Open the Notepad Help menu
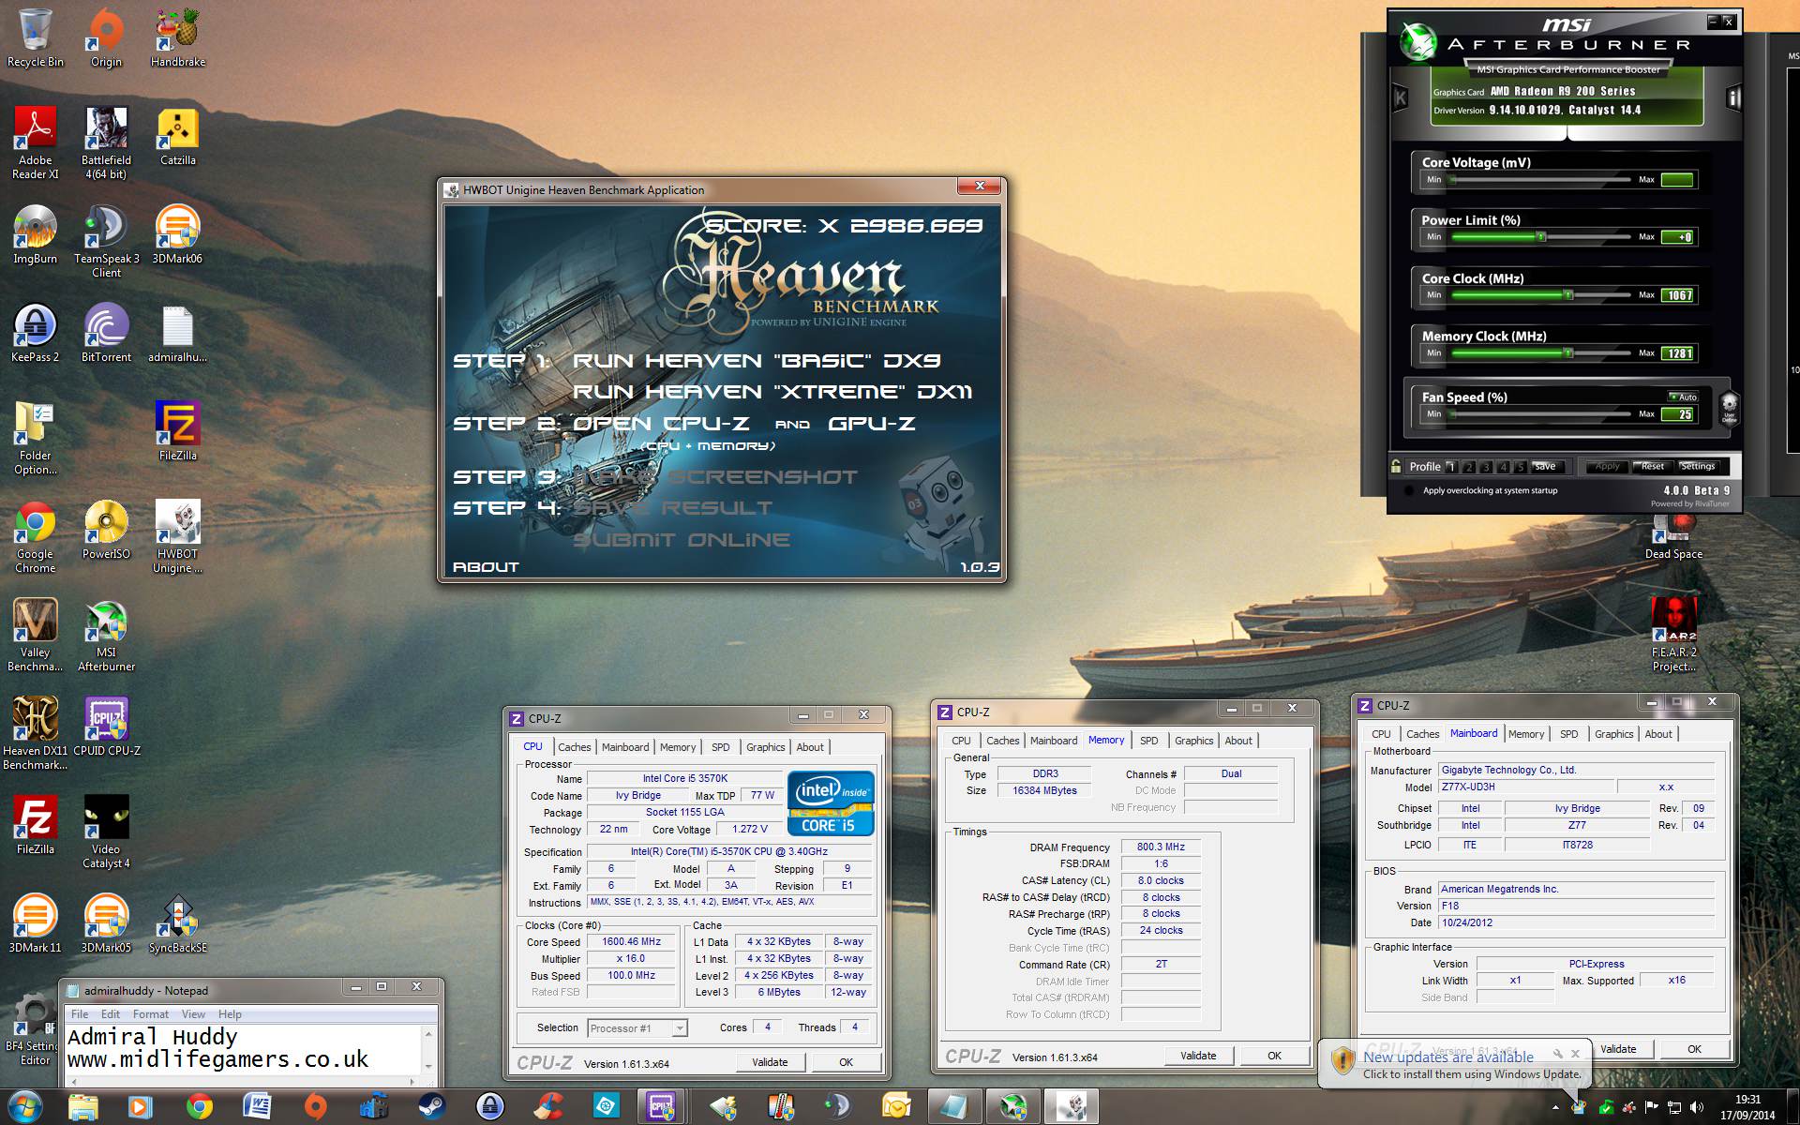The image size is (1800, 1125). pos(230,1014)
